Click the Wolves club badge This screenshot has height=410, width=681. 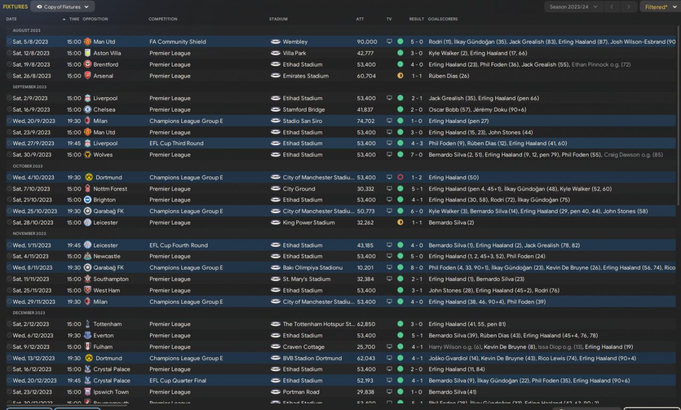(87, 155)
